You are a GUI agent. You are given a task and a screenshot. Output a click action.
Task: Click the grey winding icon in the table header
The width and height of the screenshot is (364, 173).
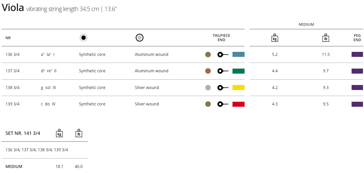140,38
